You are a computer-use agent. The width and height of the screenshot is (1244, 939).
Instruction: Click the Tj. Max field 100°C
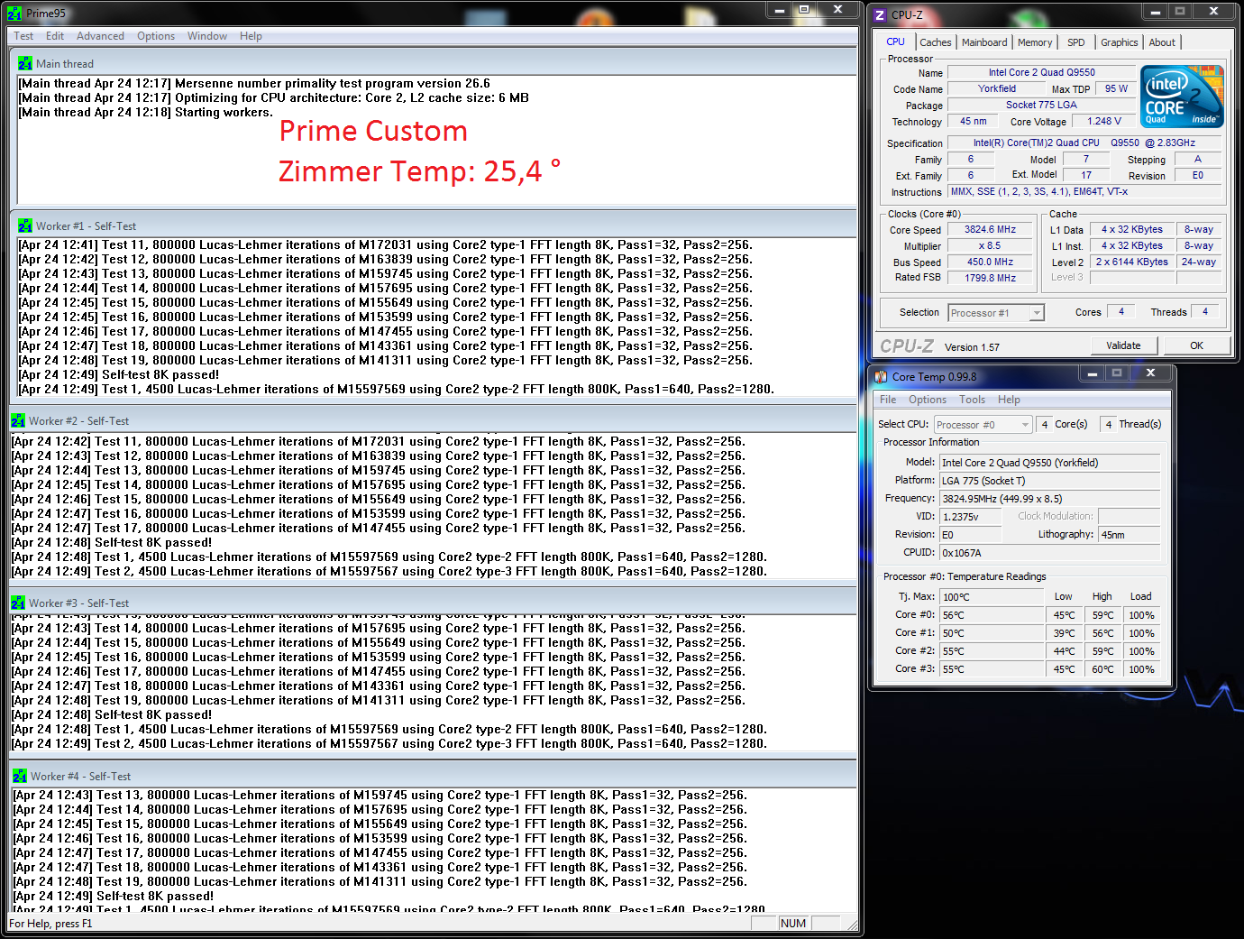click(x=992, y=597)
